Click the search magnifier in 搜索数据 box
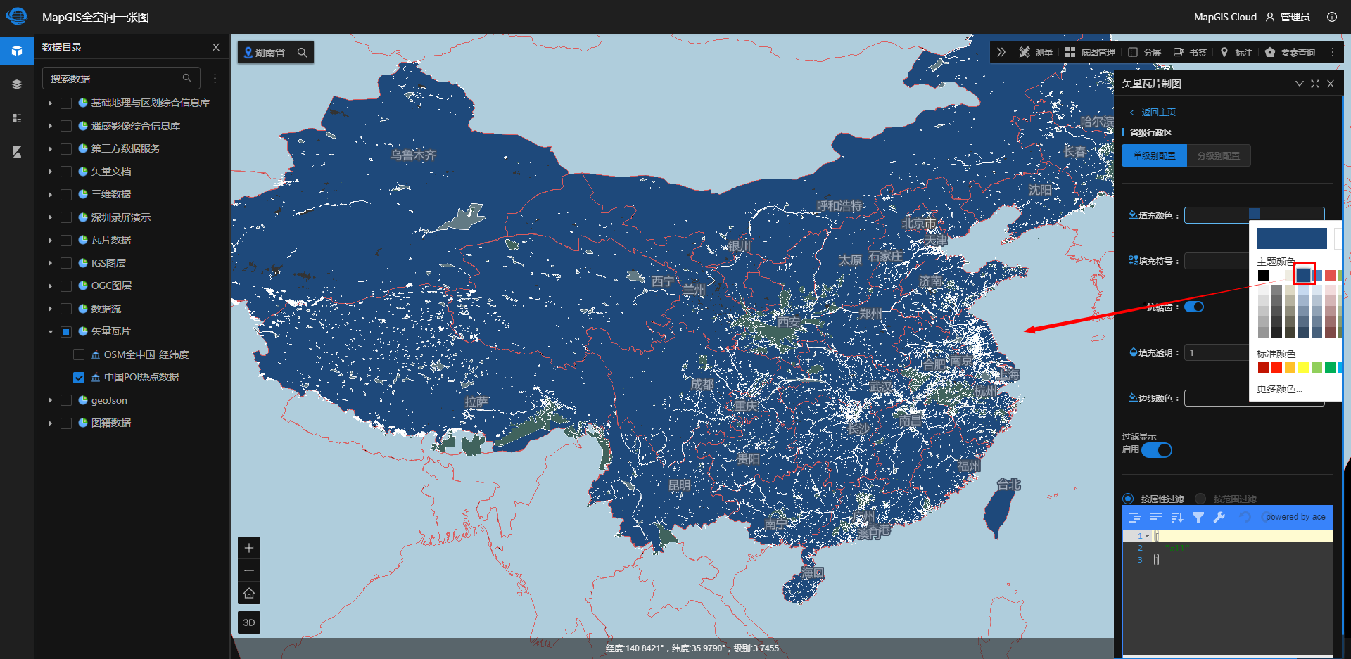 [x=187, y=78]
